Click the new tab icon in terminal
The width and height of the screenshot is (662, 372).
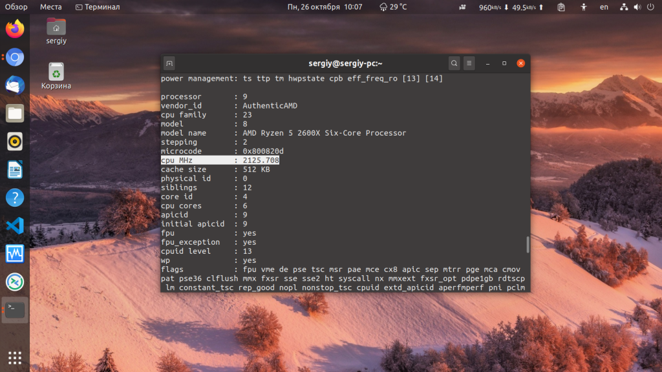[x=169, y=63]
